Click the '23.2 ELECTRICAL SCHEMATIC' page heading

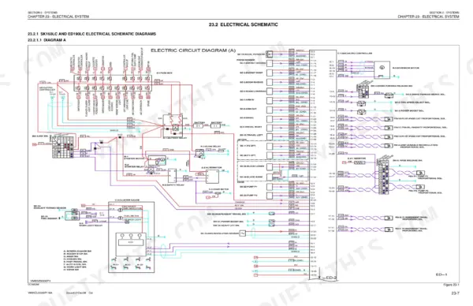tap(243, 24)
